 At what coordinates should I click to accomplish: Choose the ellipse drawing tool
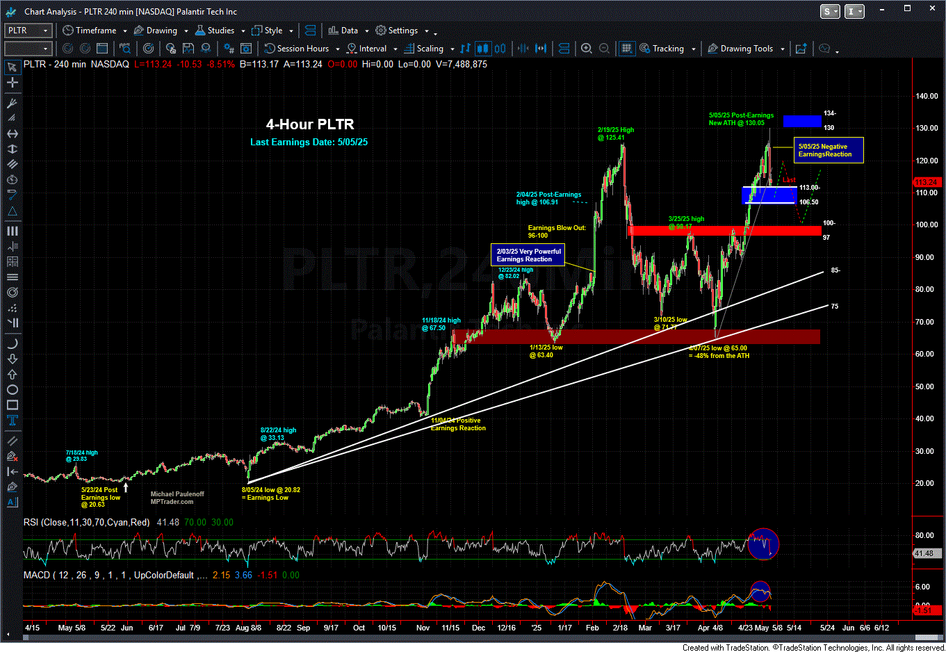coord(12,389)
